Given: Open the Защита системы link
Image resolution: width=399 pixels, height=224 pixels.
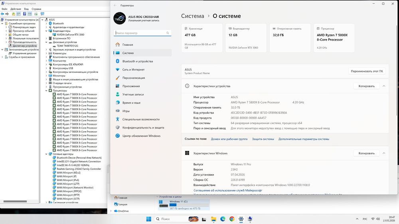Looking at the screenshot, I should [x=263, y=139].
